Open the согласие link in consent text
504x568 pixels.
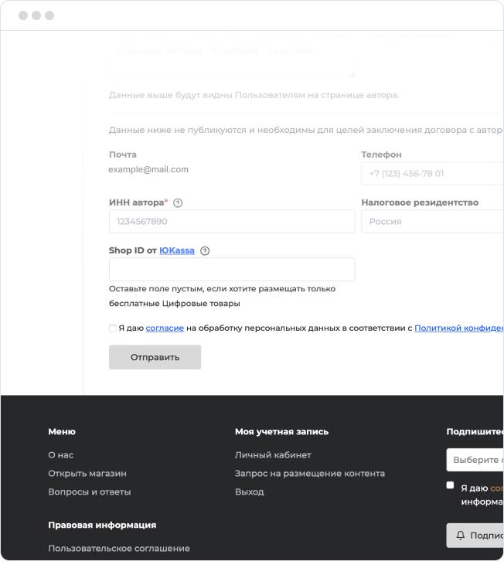click(x=165, y=328)
